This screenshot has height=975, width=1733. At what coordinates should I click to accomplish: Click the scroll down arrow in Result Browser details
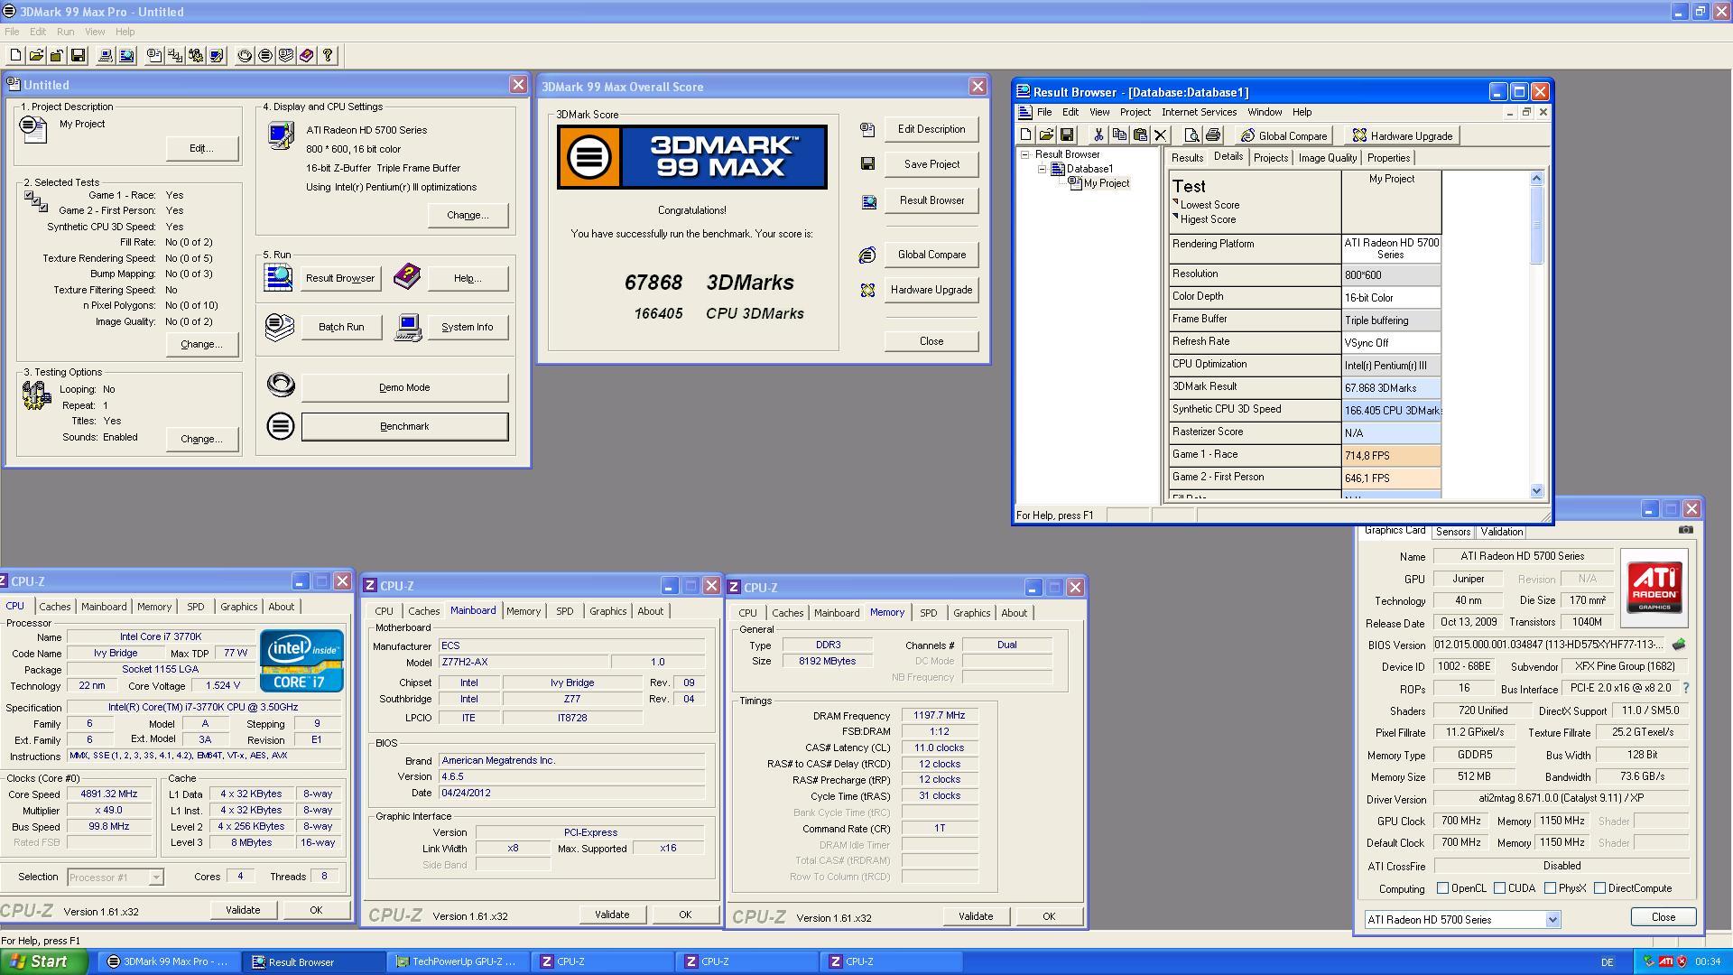[x=1537, y=491]
